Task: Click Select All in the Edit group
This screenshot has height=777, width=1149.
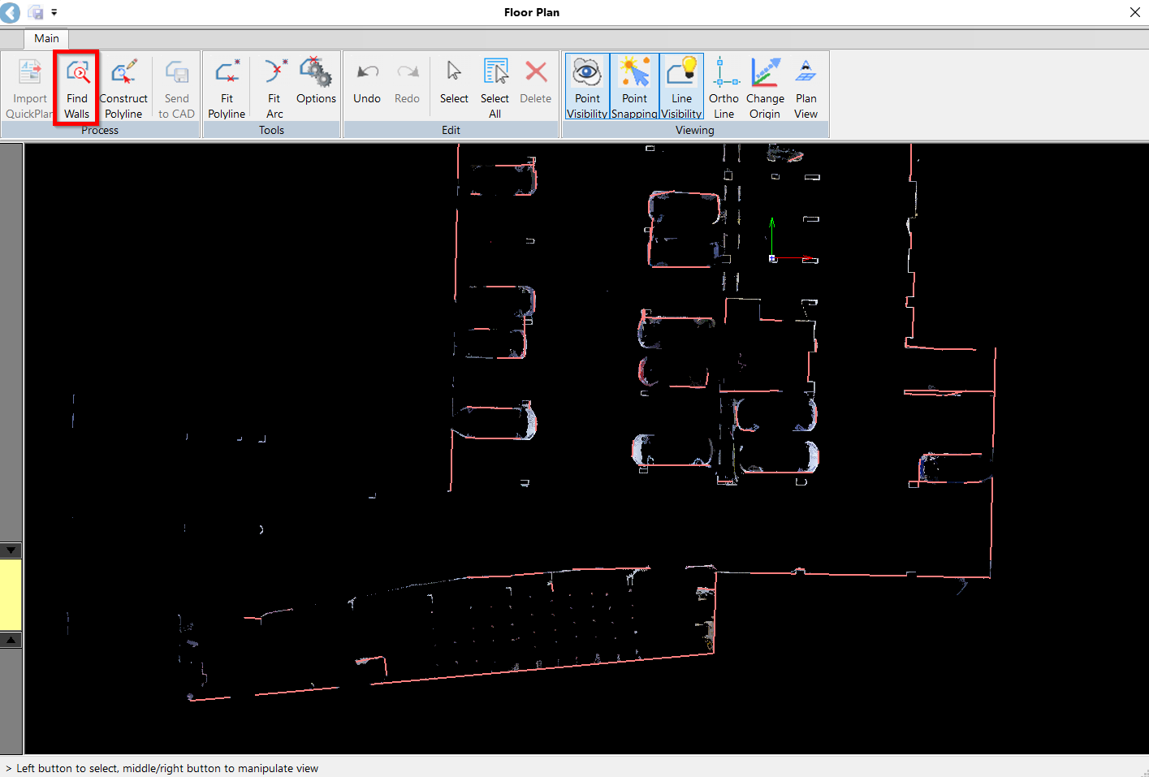Action: (495, 87)
